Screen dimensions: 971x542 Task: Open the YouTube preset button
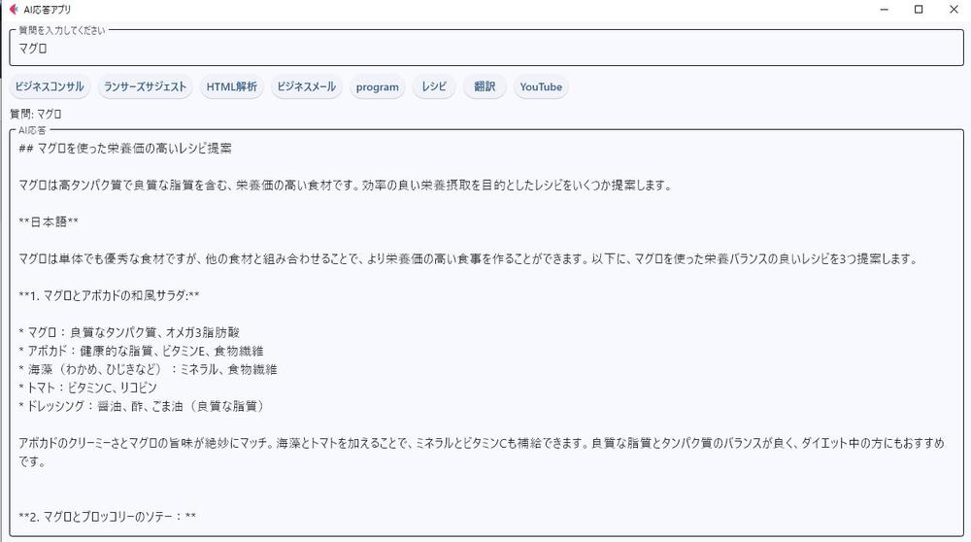pyautogui.click(x=541, y=86)
